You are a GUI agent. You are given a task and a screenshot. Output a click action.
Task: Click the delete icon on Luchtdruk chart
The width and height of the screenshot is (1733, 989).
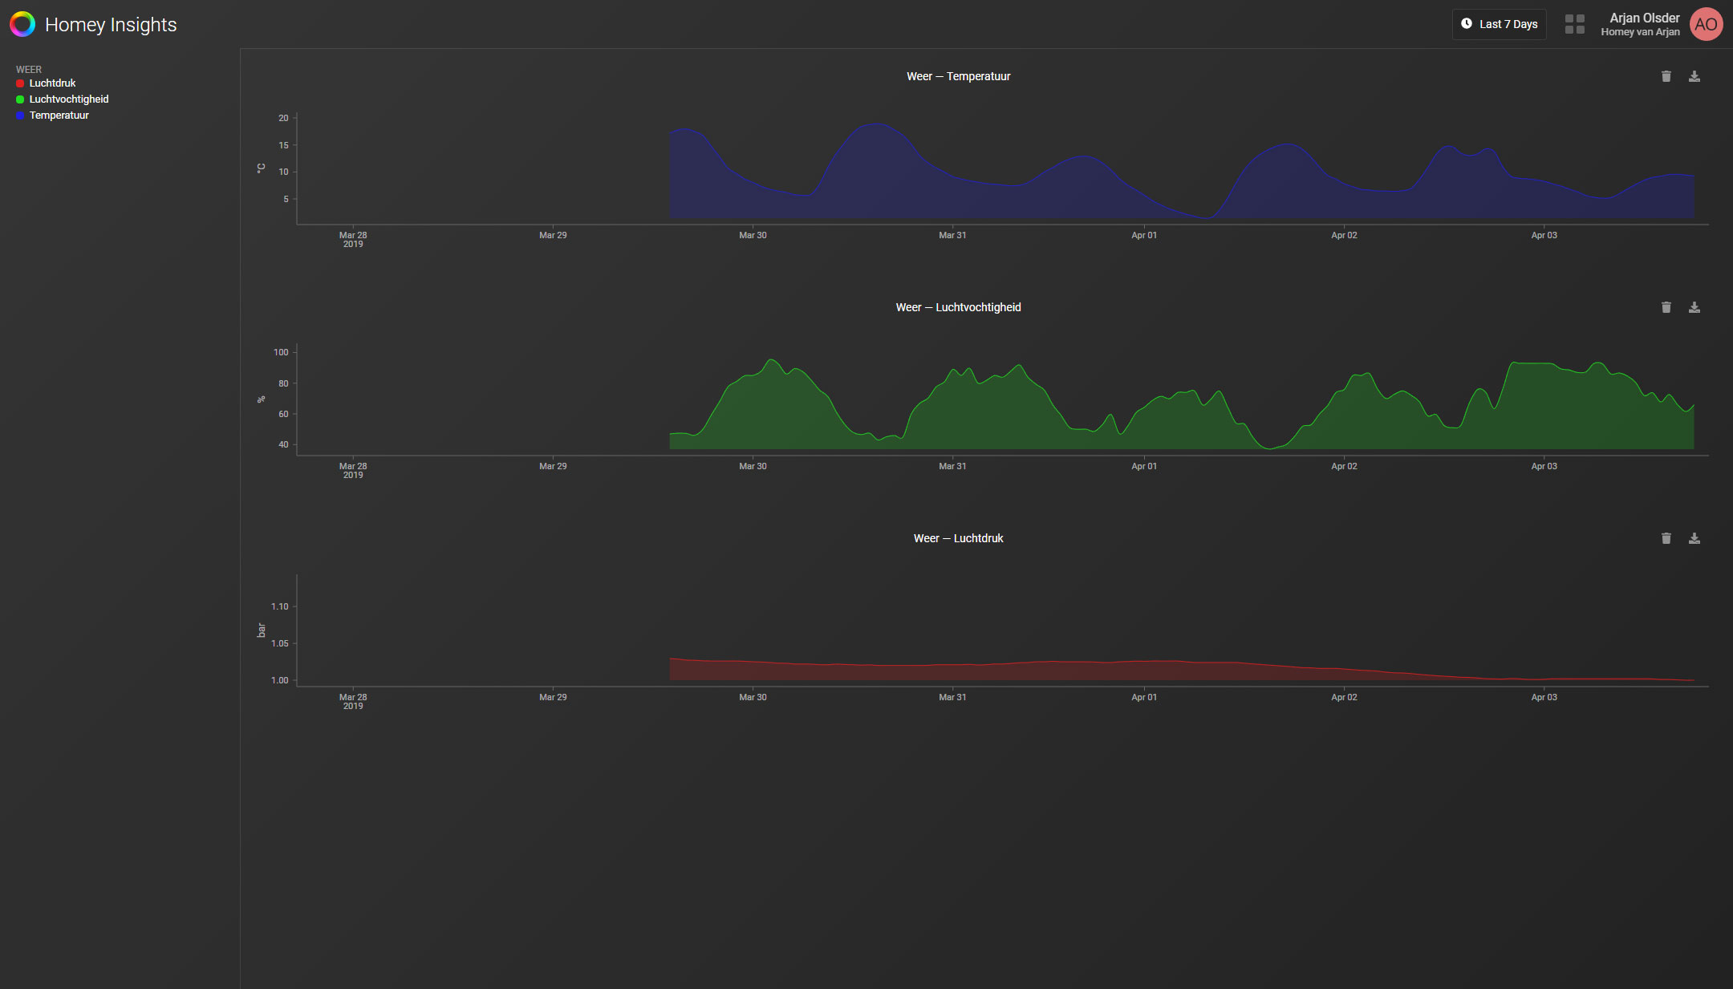1666,538
